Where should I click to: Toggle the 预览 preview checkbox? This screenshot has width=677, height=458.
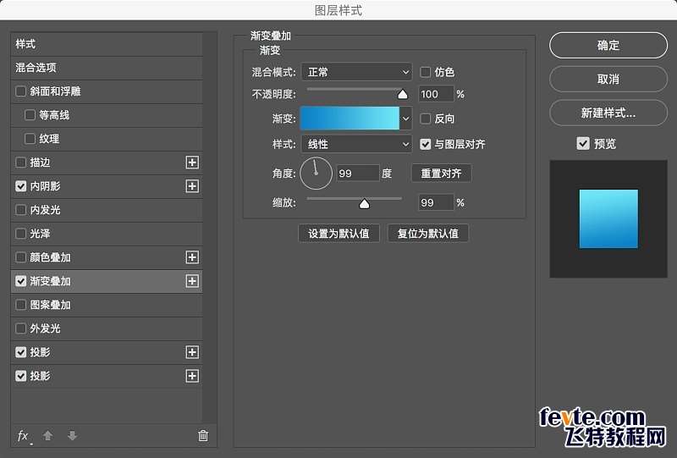point(583,143)
